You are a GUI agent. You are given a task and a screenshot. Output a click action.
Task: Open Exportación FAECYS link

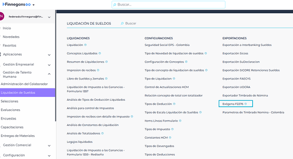(x=237, y=79)
